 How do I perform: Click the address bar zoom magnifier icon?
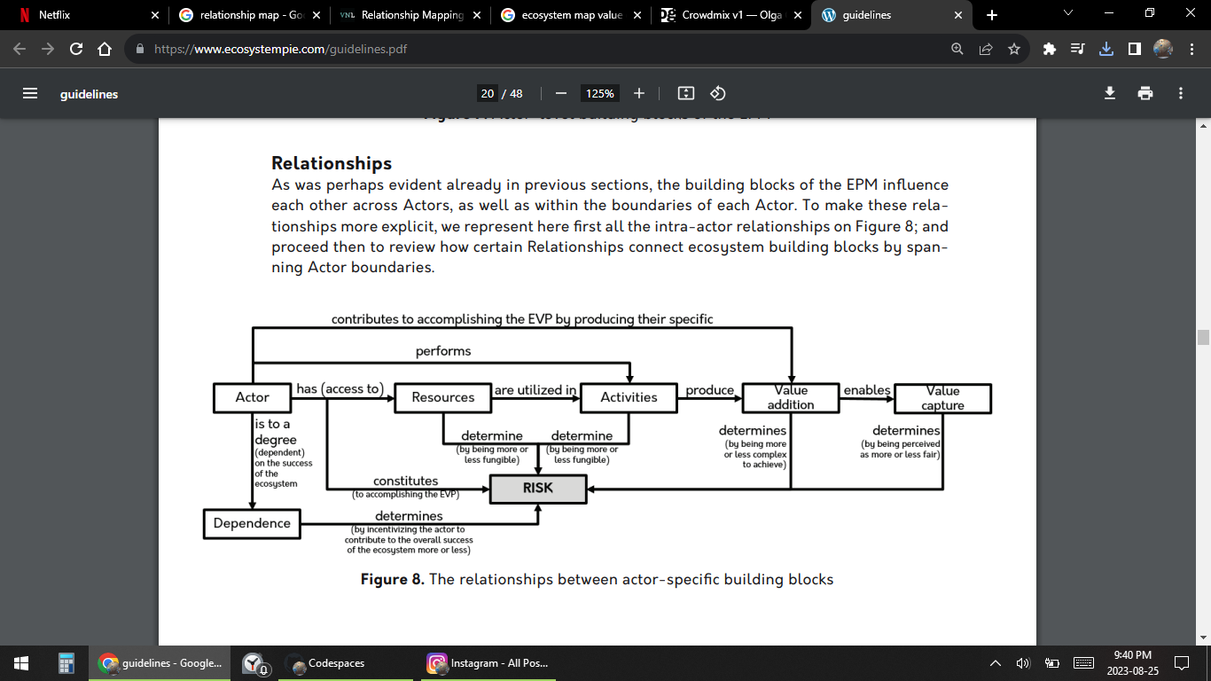(x=957, y=50)
